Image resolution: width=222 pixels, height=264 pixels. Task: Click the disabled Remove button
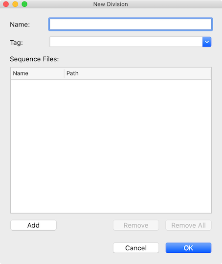(x=136, y=225)
